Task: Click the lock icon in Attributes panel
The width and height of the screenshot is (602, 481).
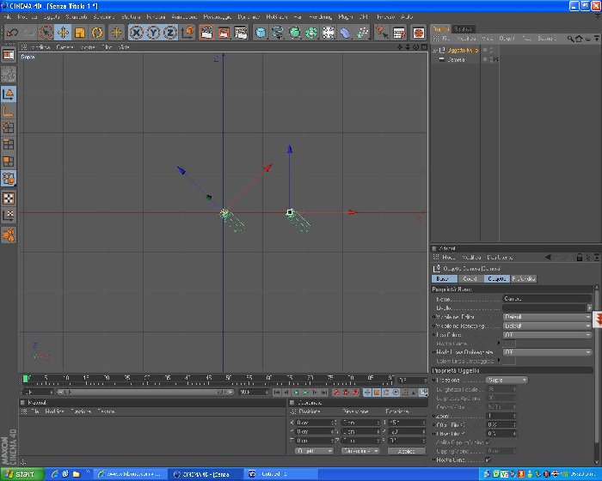Action: (x=580, y=258)
